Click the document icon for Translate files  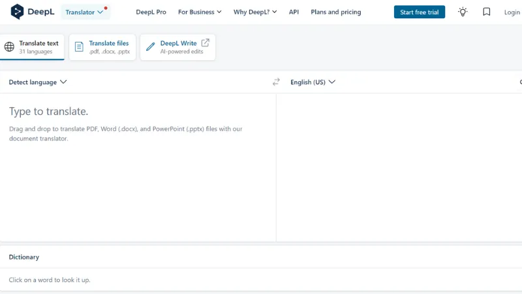79,47
